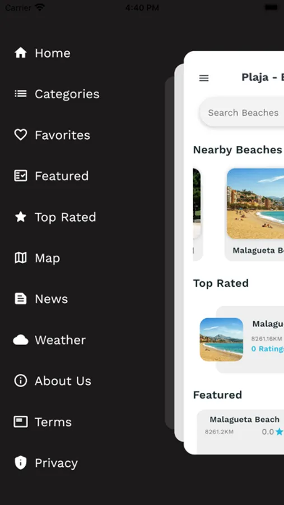Click the Featured checklist icon

(x=21, y=176)
